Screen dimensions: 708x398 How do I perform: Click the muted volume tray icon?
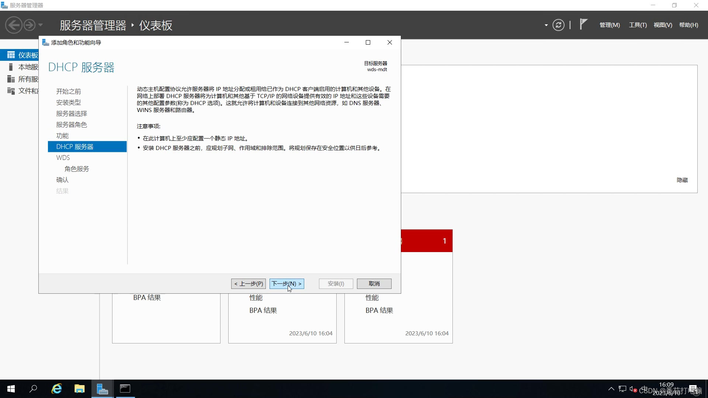pyautogui.click(x=633, y=389)
